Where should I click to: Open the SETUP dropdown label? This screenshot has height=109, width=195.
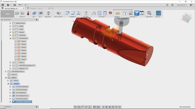click(x=22, y=17)
